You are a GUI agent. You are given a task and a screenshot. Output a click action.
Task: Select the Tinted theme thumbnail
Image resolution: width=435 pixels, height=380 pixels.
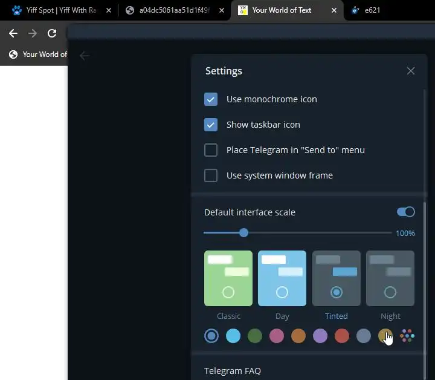pos(337,278)
